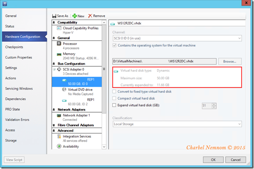This screenshot has height=169, width=254.
Task: Open the Servicing Windows page
Action: coord(24,88)
